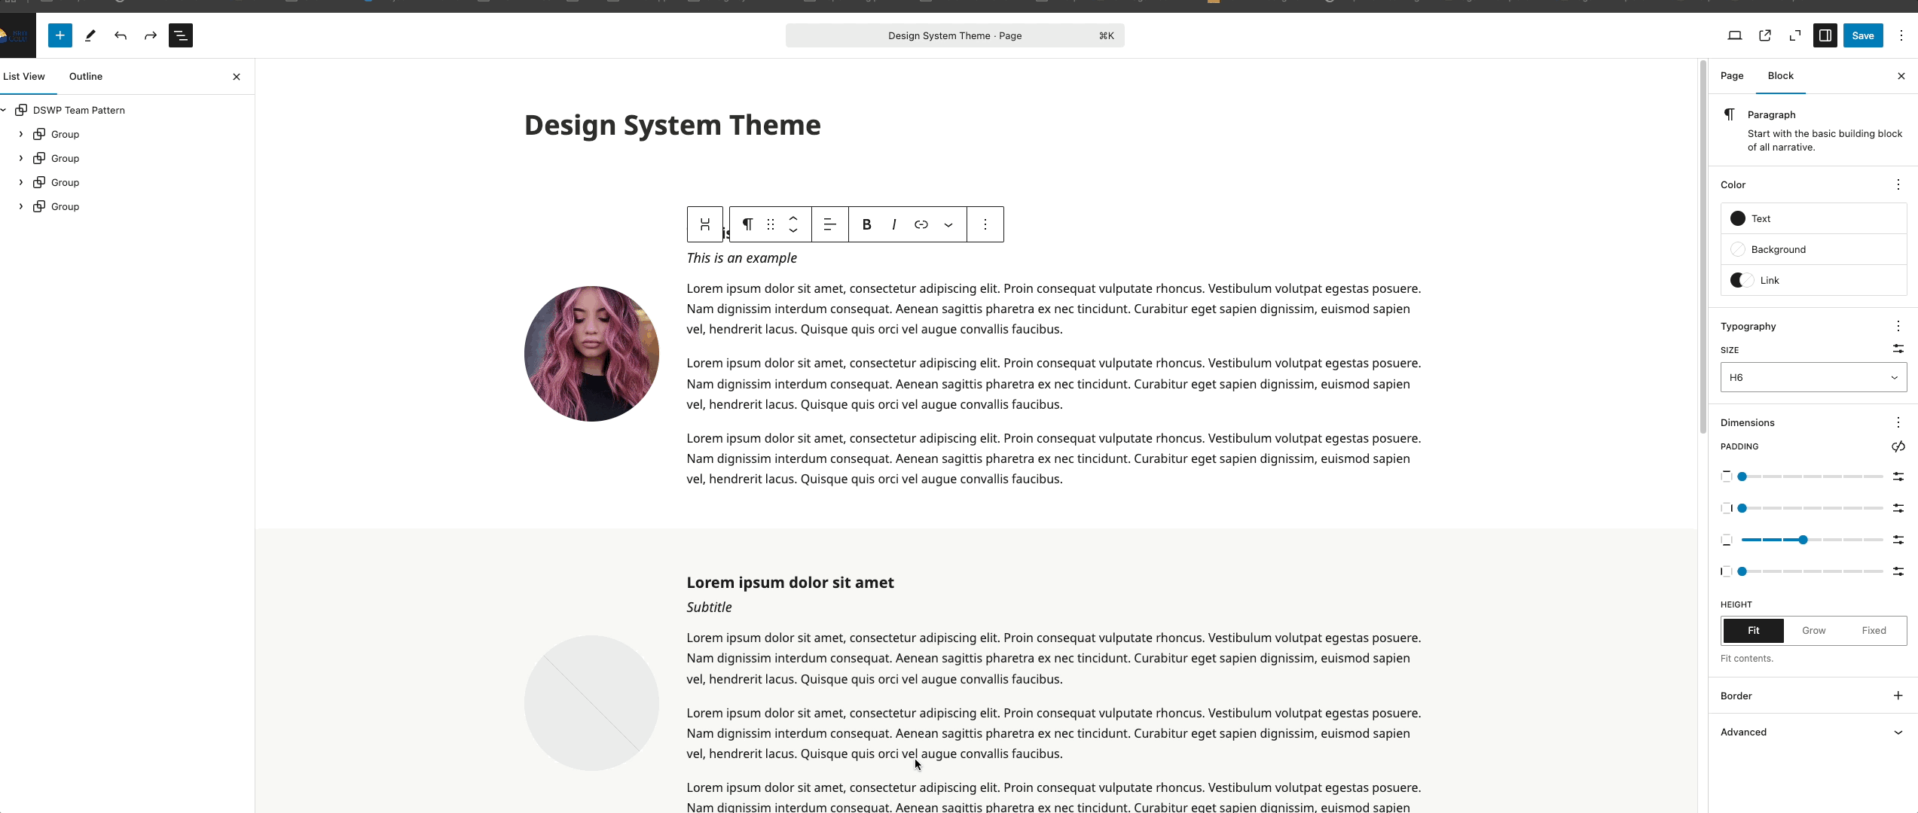Insert a link with the link icon
The width and height of the screenshot is (1918, 813).
921,224
